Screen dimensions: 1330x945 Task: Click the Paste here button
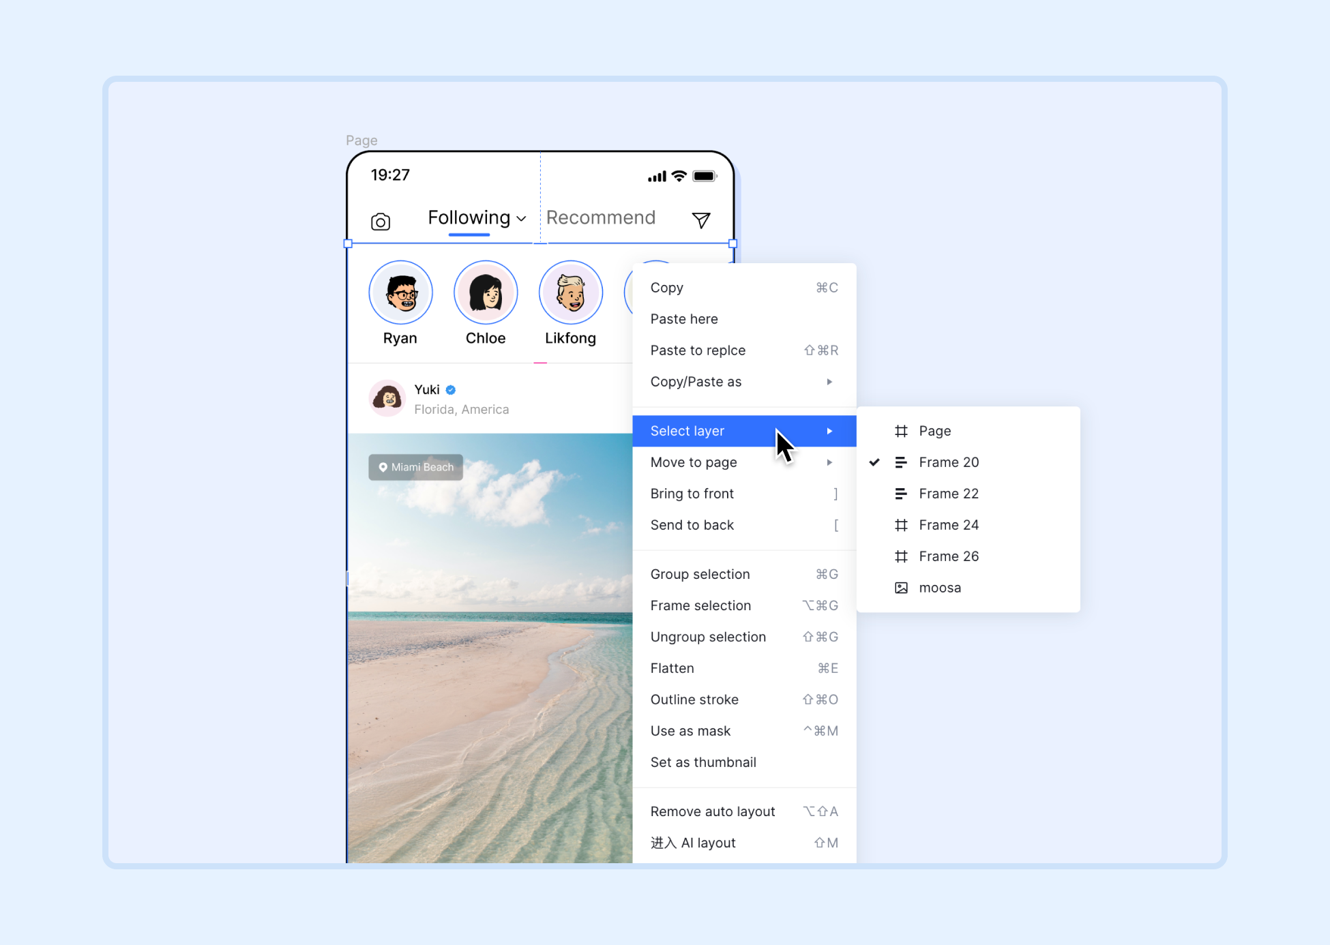click(686, 319)
